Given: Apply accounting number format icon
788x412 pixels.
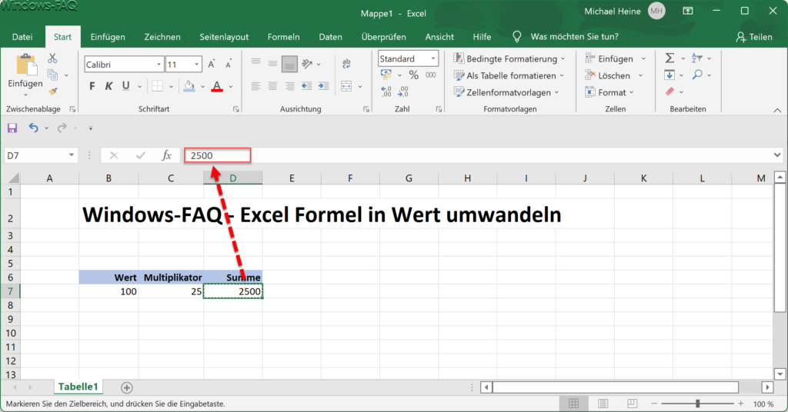Looking at the screenshot, I should pos(386,75).
